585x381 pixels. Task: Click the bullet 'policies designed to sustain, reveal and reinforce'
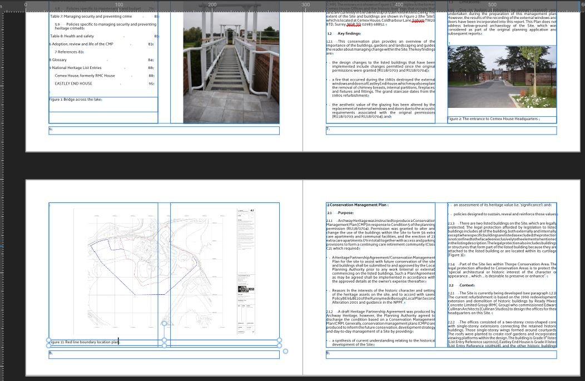pyautogui.click(x=505, y=215)
